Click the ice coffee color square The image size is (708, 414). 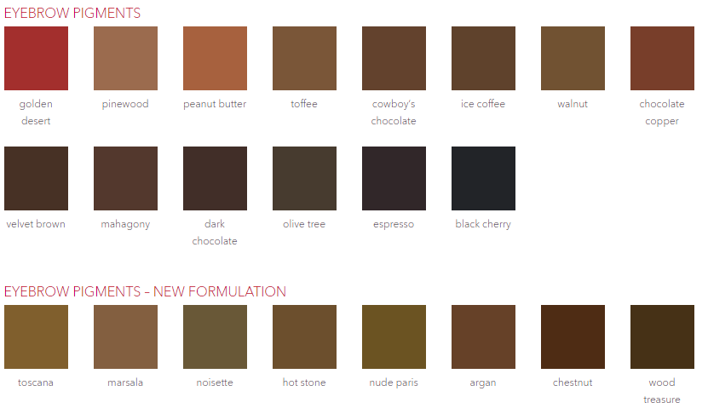[483, 58]
